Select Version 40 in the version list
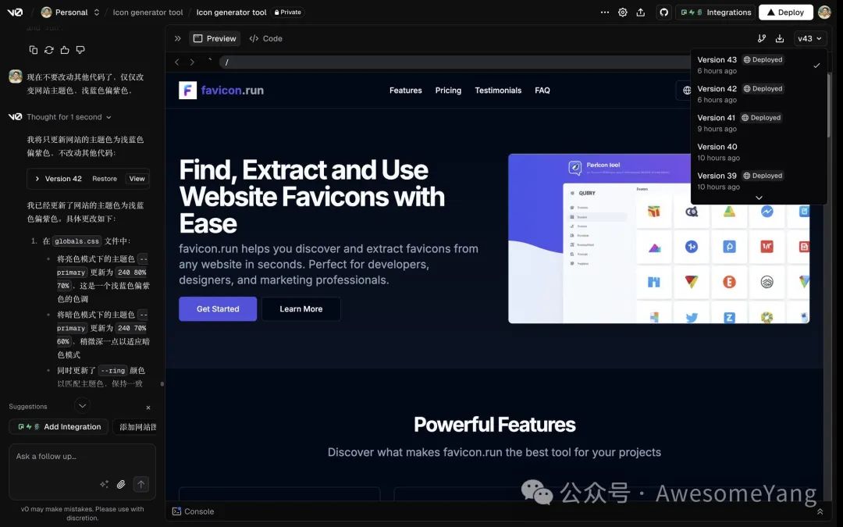 point(758,152)
